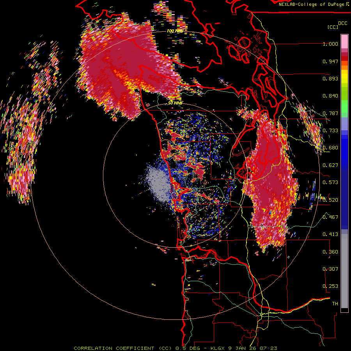Image resolution: width=351 pixels, height=351 pixels.
Task: Click the 0.733 legend value
Action: (x=330, y=131)
